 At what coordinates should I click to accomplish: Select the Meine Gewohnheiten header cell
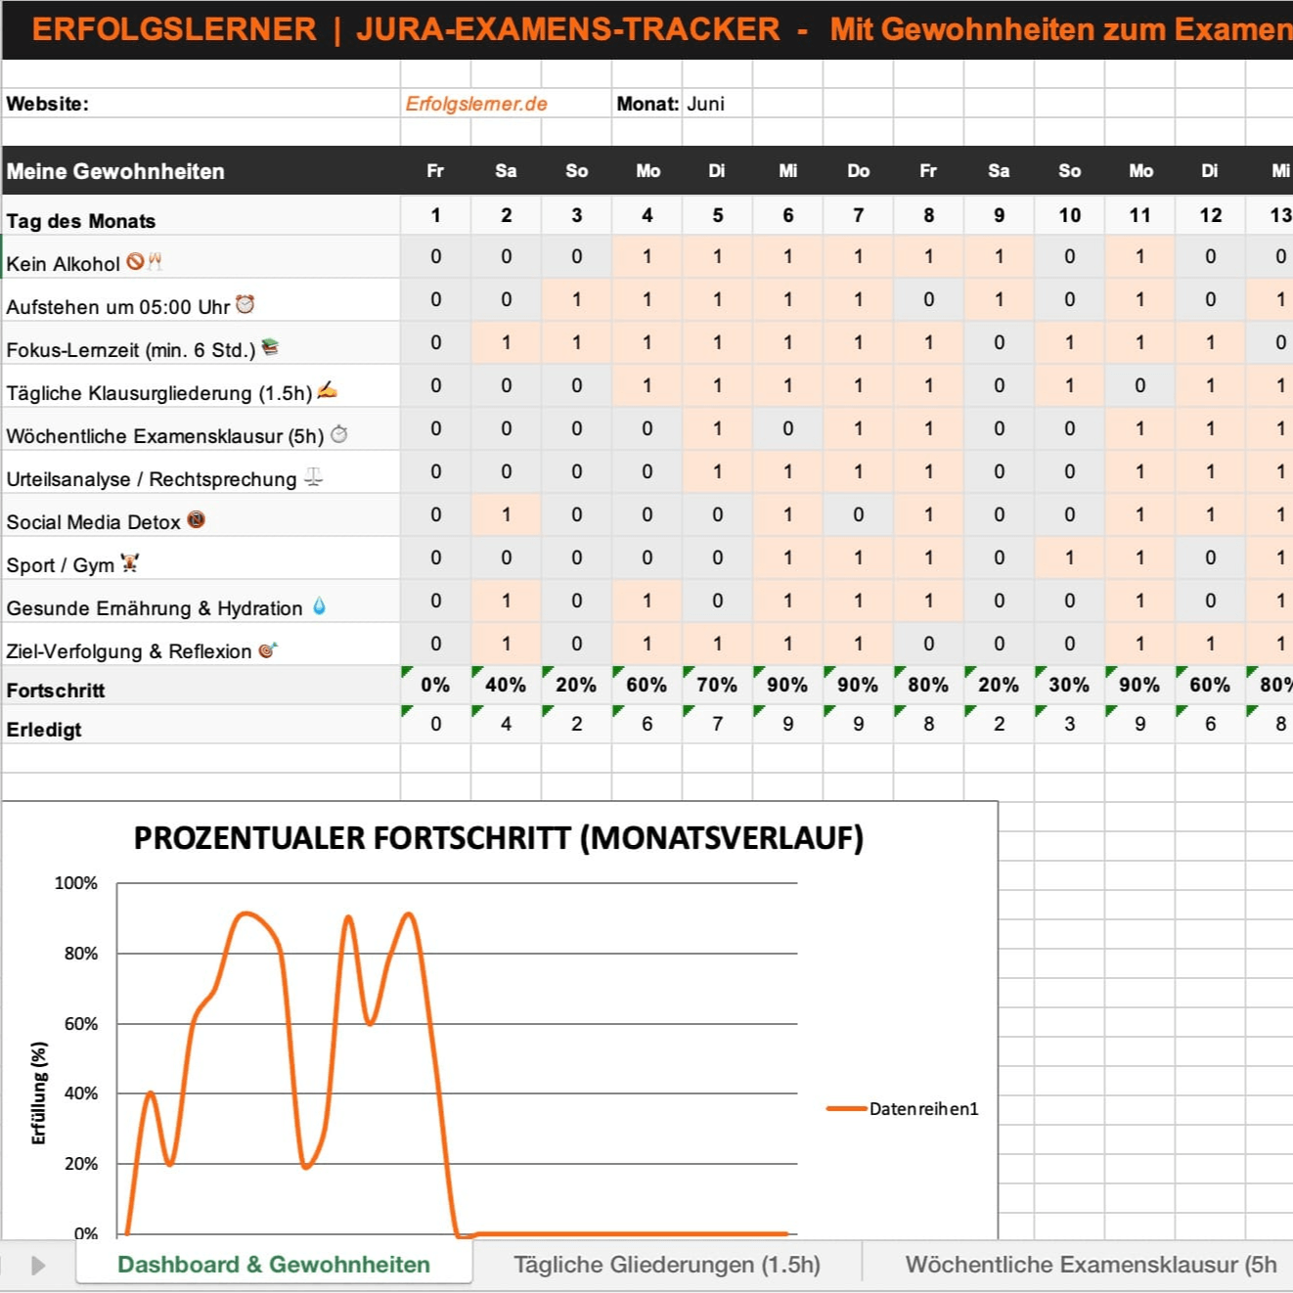pyautogui.click(x=201, y=171)
